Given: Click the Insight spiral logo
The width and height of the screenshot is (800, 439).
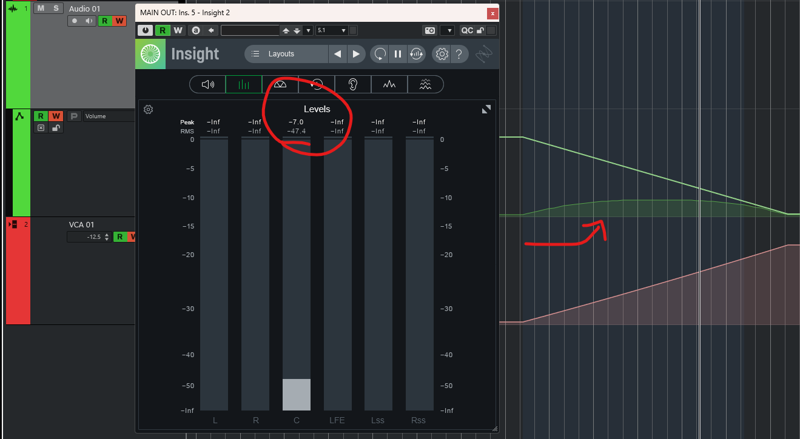Looking at the screenshot, I should pyautogui.click(x=150, y=54).
